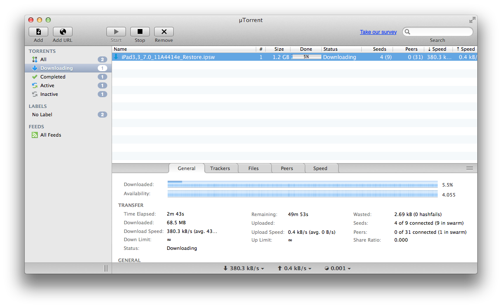Click the 5% progress bar in torrent row
Viewport: 502px width, 308px height.
tap(307, 57)
